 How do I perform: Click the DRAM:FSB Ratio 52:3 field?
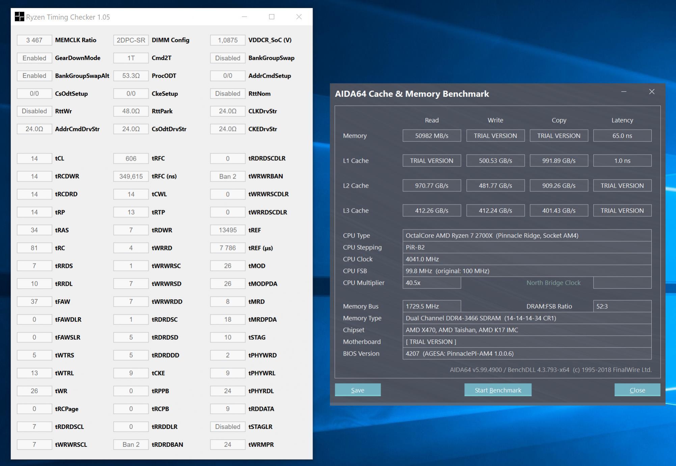click(x=622, y=306)
